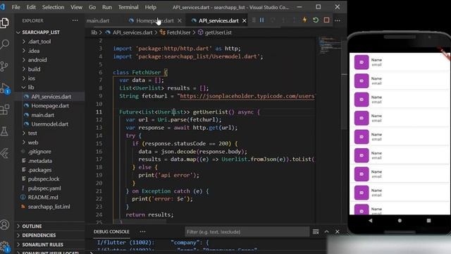451x254 pixels.
Task: Close the debug console panel
Action: pos(338,232)
